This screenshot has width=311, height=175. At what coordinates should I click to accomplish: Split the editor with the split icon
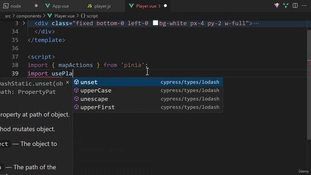[x=295, y=5]
